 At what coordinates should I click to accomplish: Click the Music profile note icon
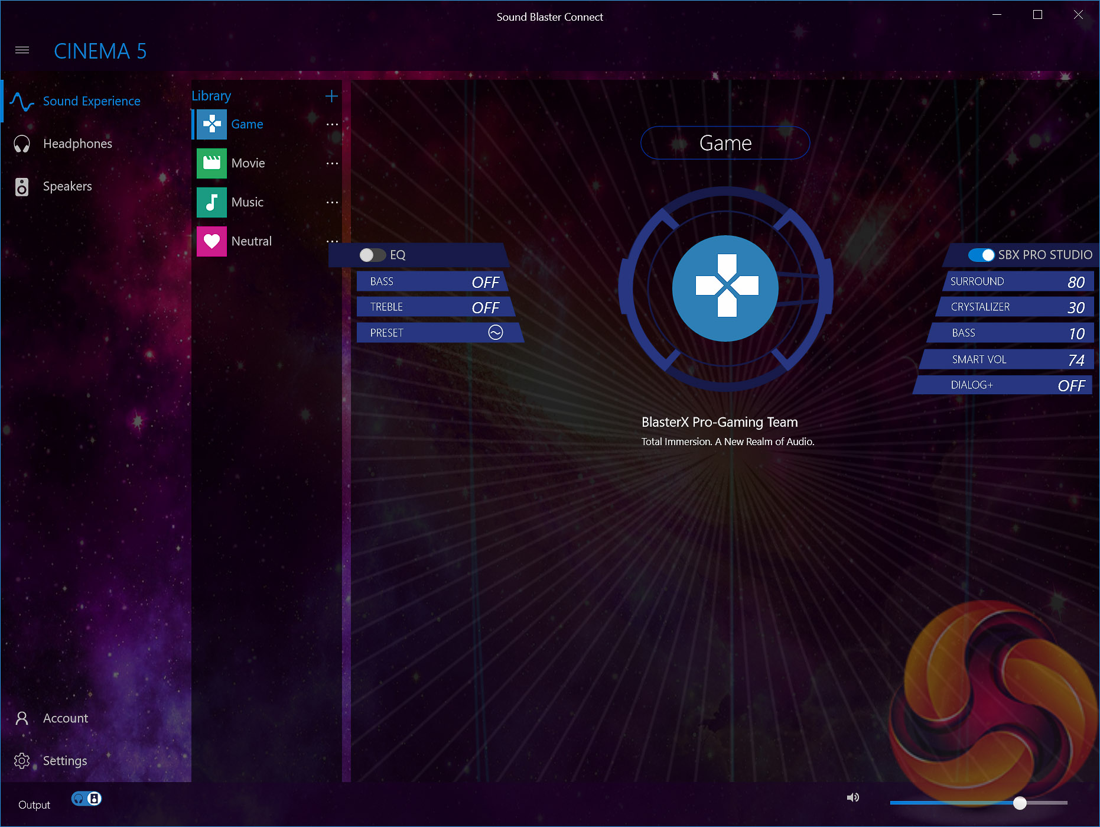click(x=211, y=202)
